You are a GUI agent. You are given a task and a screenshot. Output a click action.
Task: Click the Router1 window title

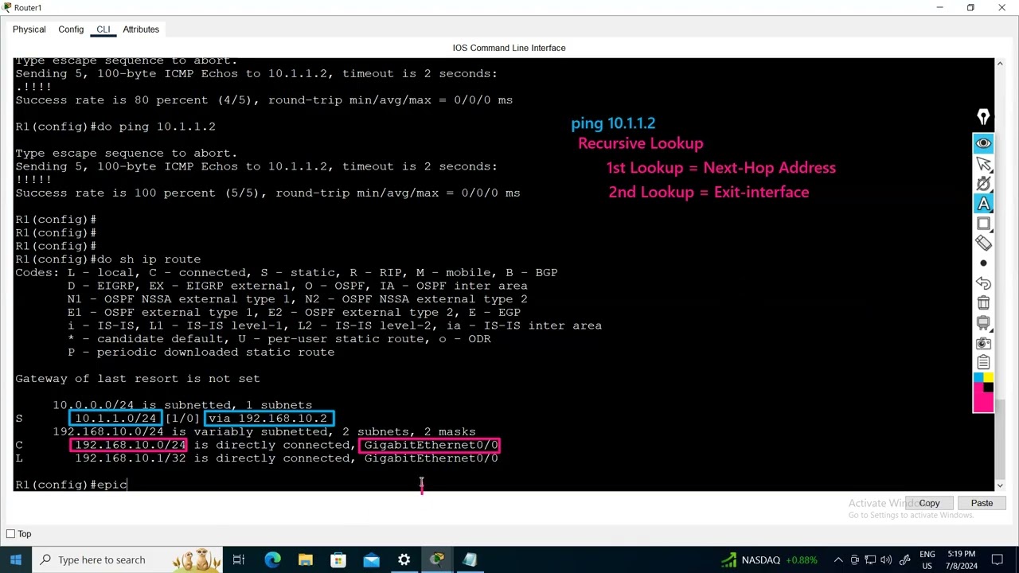click(x=28, y=8)
